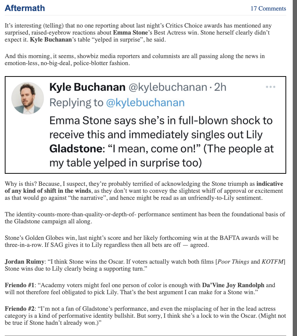The image size is (297, 336).
Task: Open the Aftermath article headline
Action: pyautogui.click(x=25, y=8)
